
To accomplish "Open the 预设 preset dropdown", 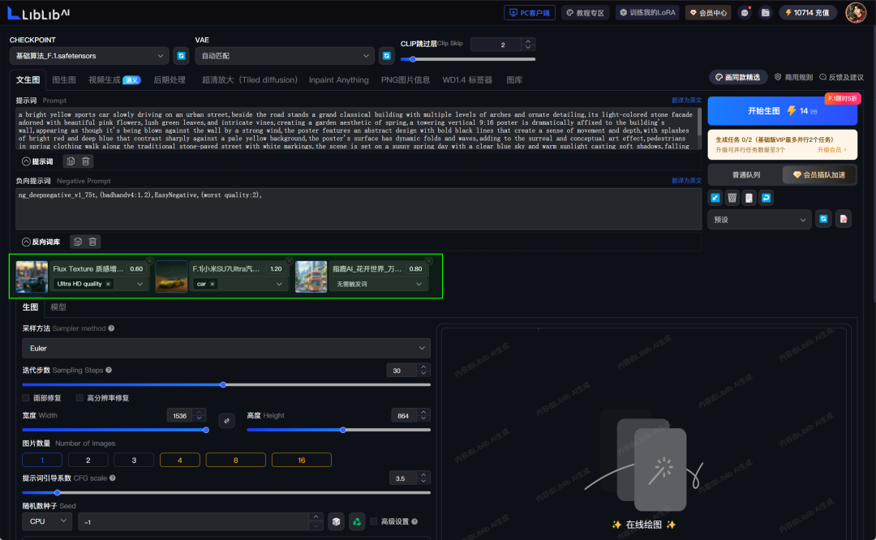I will coord(759,219).
